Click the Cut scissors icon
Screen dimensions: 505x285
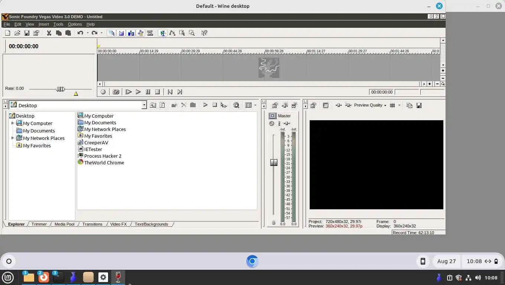(x=49, y=33)
